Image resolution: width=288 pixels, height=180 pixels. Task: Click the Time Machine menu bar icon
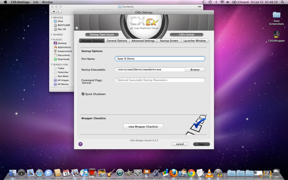210,2
